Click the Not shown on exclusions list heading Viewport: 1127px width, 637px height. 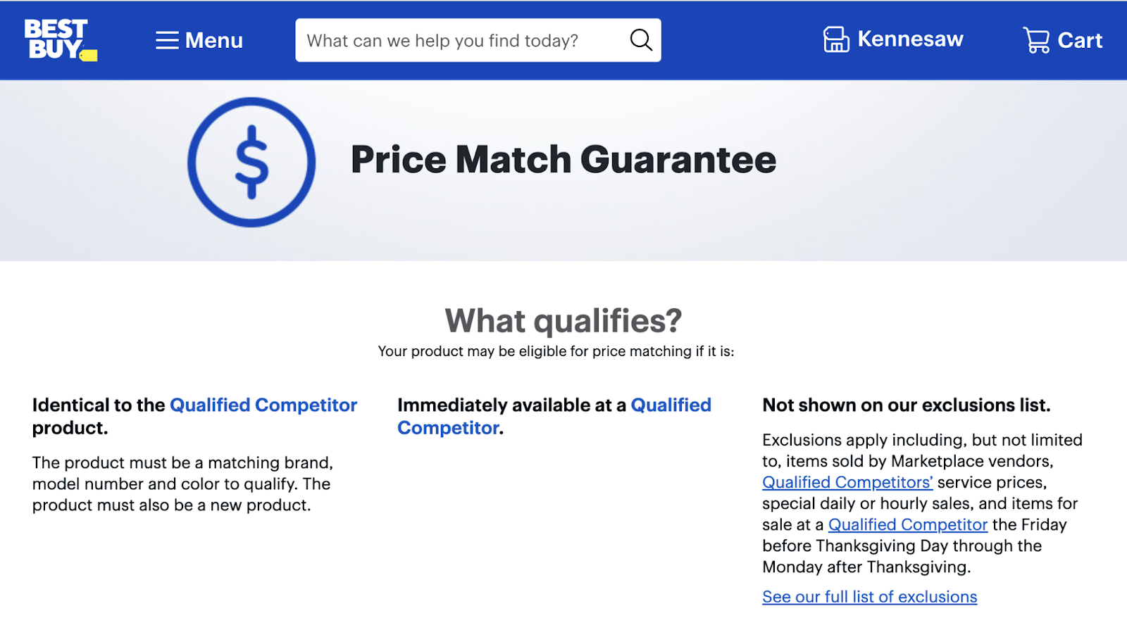click(906, 405)
